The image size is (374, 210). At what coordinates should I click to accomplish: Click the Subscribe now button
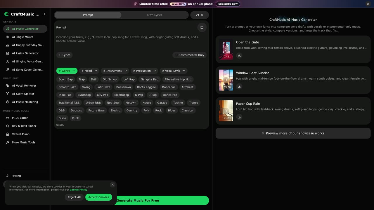click(228, 4)
